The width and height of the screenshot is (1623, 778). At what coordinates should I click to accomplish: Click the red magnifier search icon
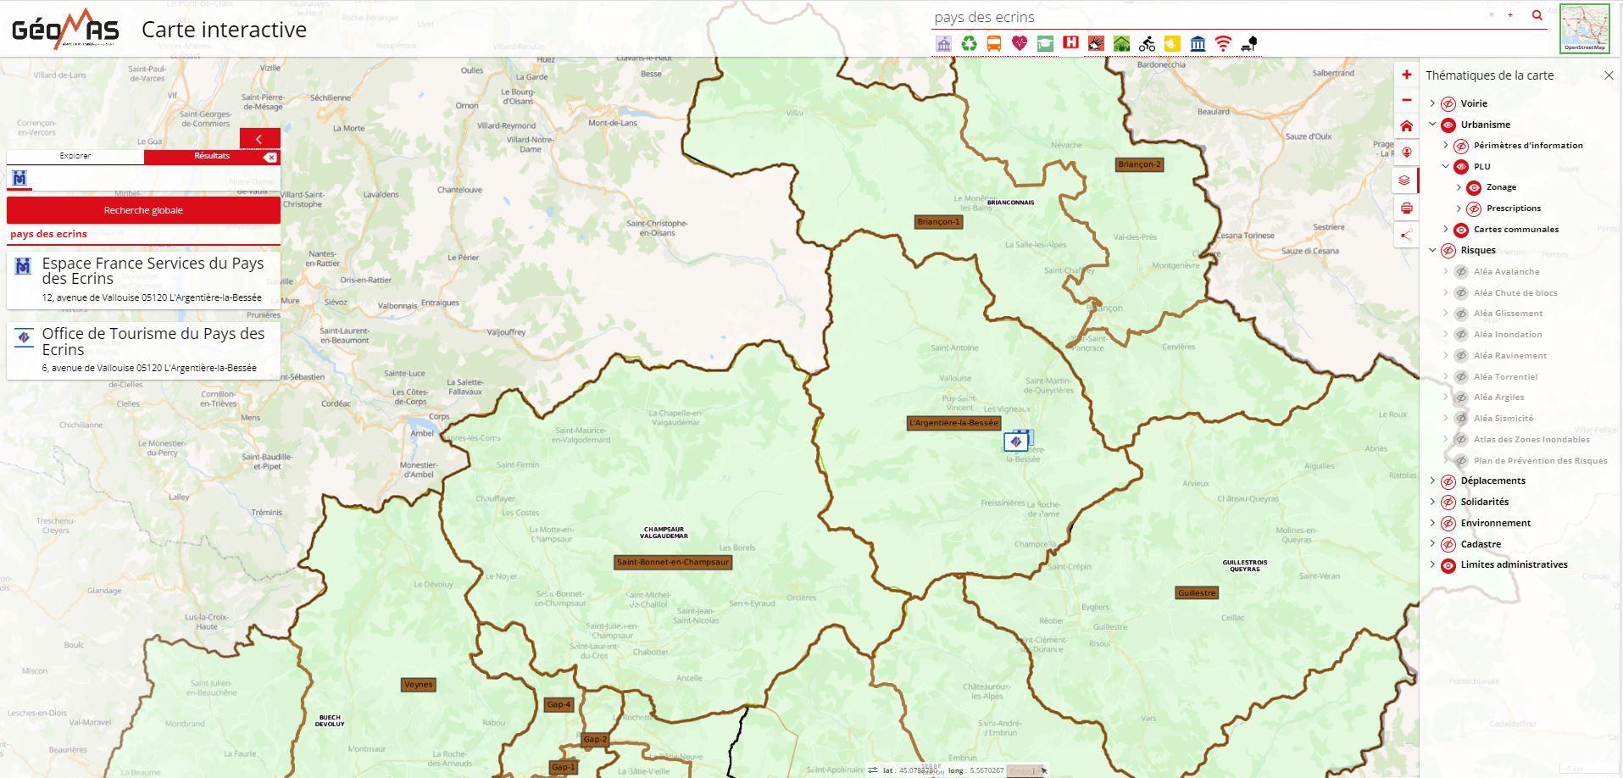click(x=1537, y=15)
